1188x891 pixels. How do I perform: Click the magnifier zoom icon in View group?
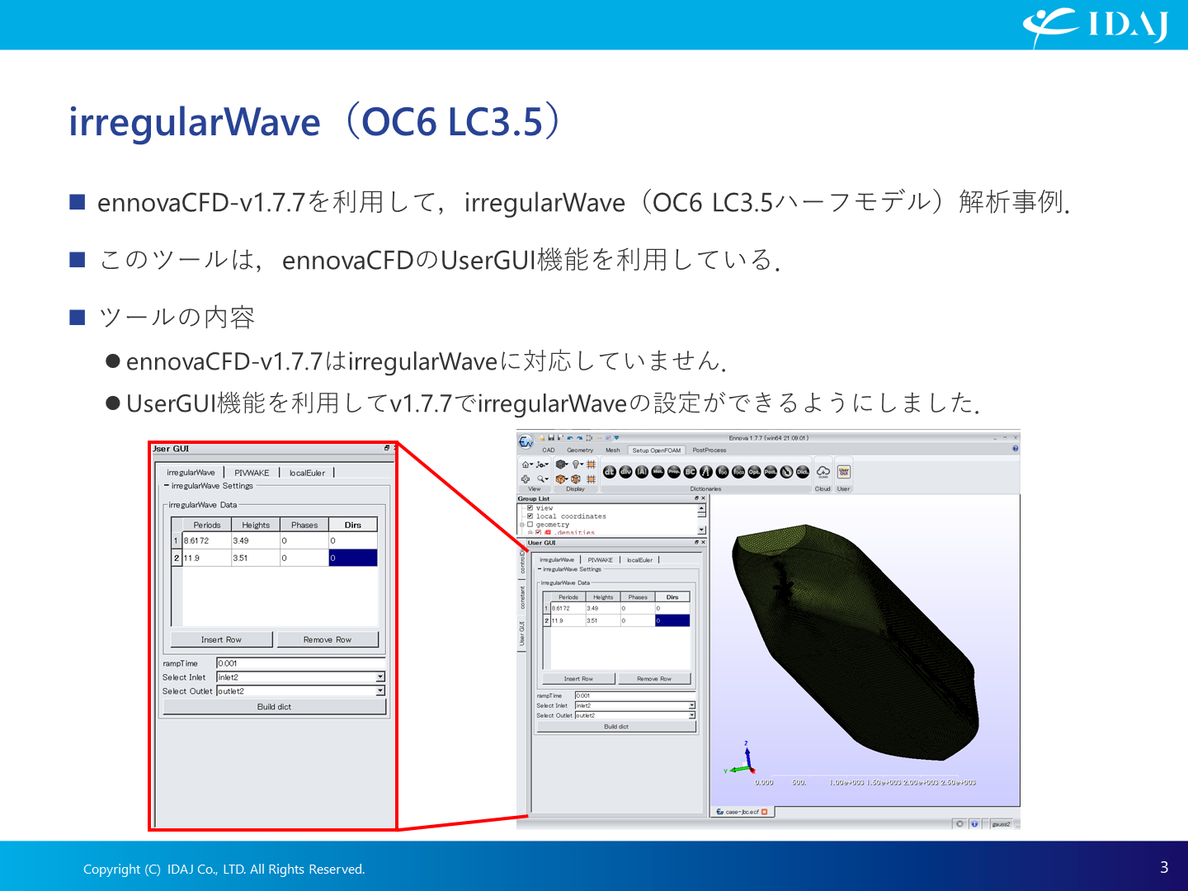[540, 478]
